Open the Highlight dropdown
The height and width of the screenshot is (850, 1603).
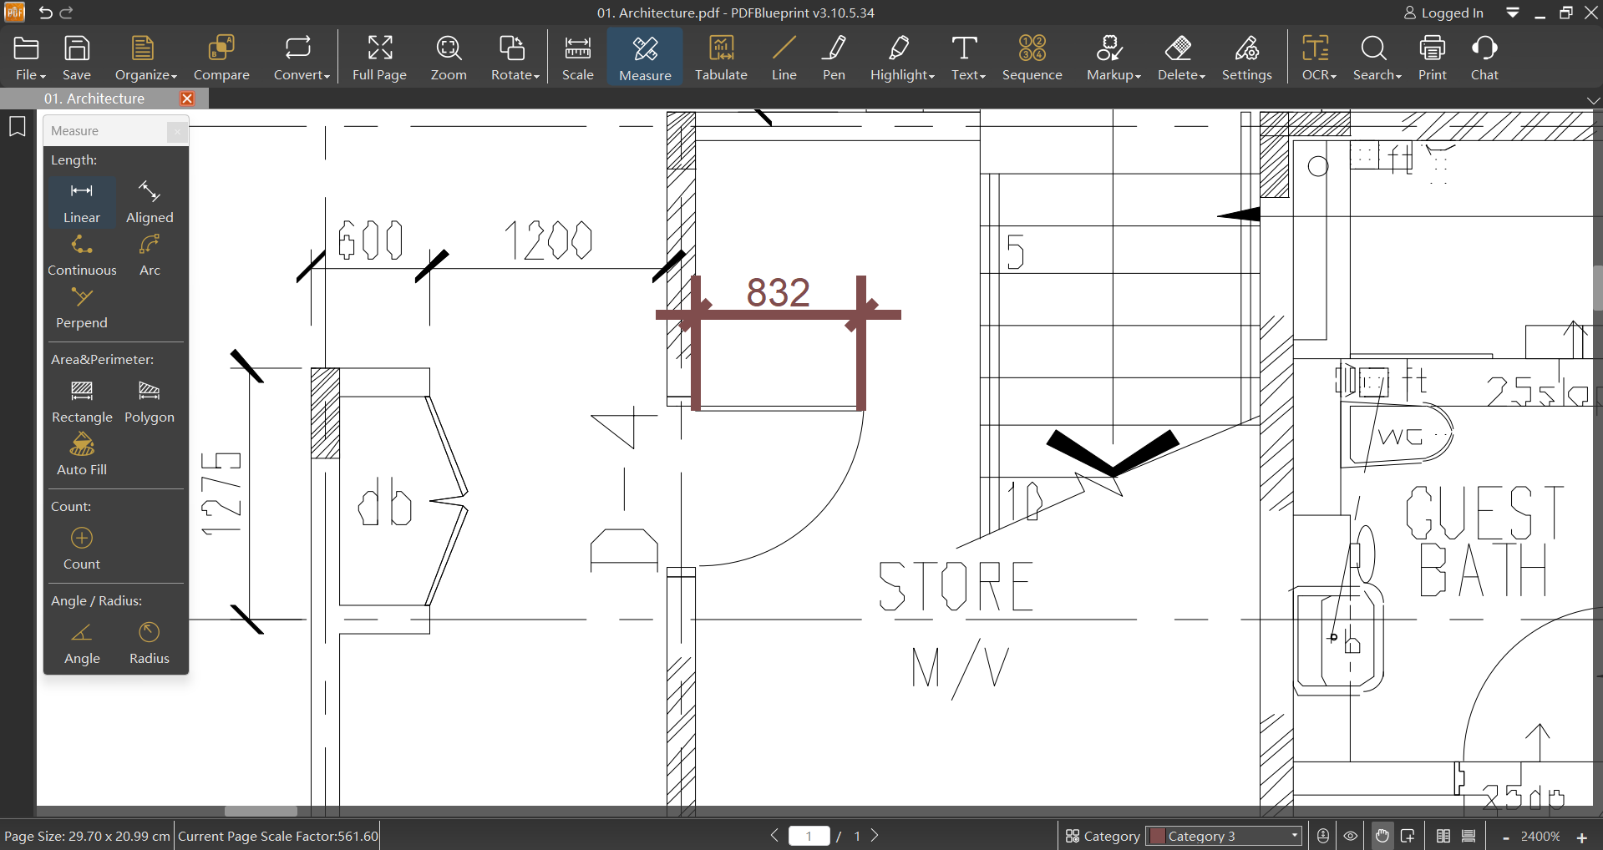click(902, 58)
